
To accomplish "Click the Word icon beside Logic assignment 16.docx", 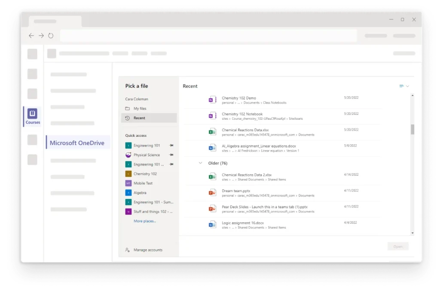I will 212,224.
